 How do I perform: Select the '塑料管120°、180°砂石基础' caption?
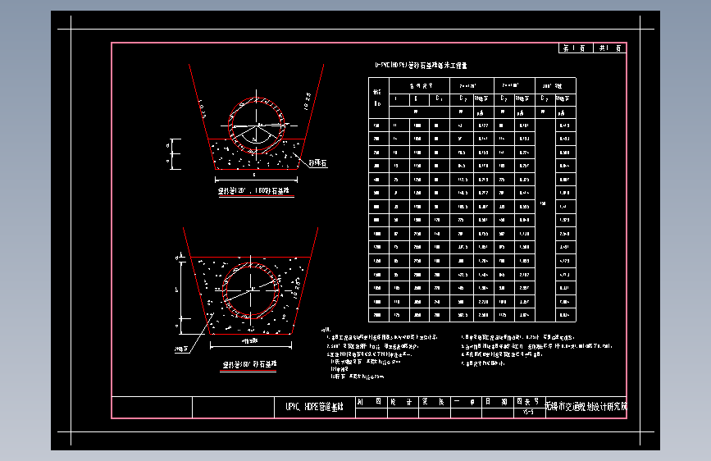pos(254,191)
